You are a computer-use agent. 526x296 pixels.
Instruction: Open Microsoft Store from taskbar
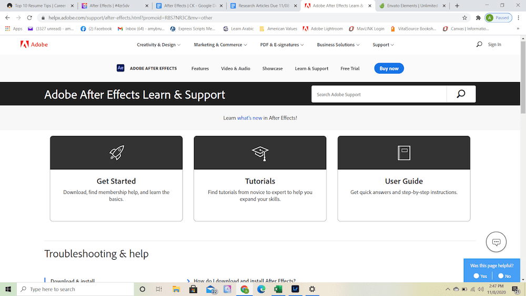tap(193, 289)
